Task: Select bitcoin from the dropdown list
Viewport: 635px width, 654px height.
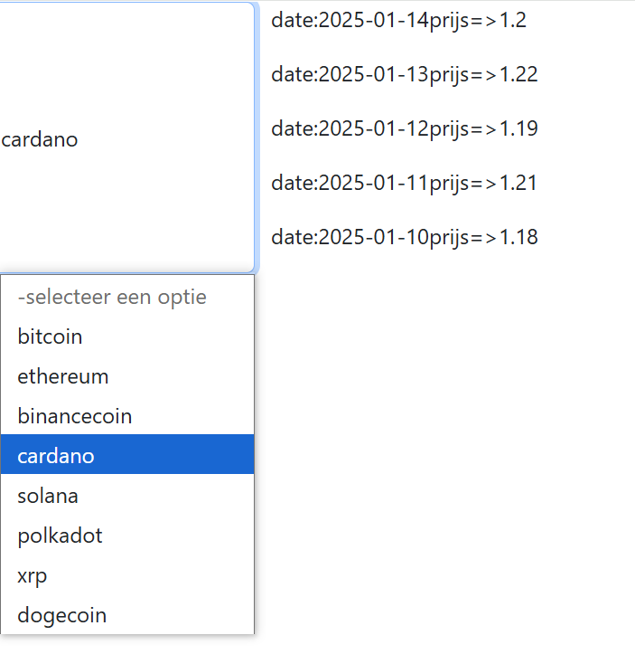Action: (x=51, y=336)
